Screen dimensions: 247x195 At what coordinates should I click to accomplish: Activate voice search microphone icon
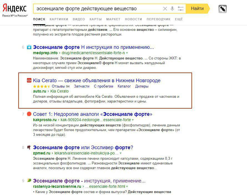(x=172, y=9)
